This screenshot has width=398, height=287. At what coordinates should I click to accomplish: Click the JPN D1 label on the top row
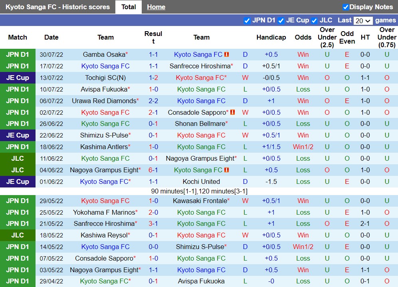18,54
